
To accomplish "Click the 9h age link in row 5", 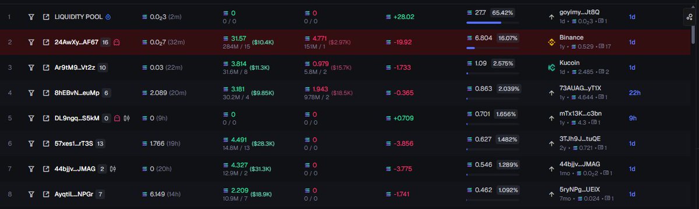I will [633, 118].
